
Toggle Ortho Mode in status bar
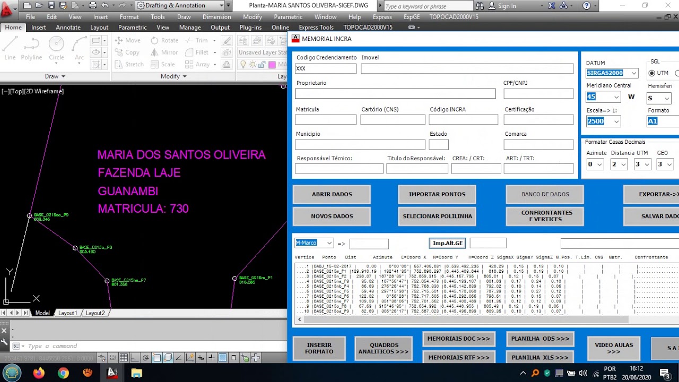(135, 358)
